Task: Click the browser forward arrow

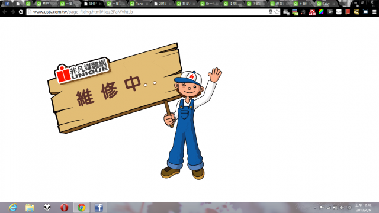Action: coord(13,12)
